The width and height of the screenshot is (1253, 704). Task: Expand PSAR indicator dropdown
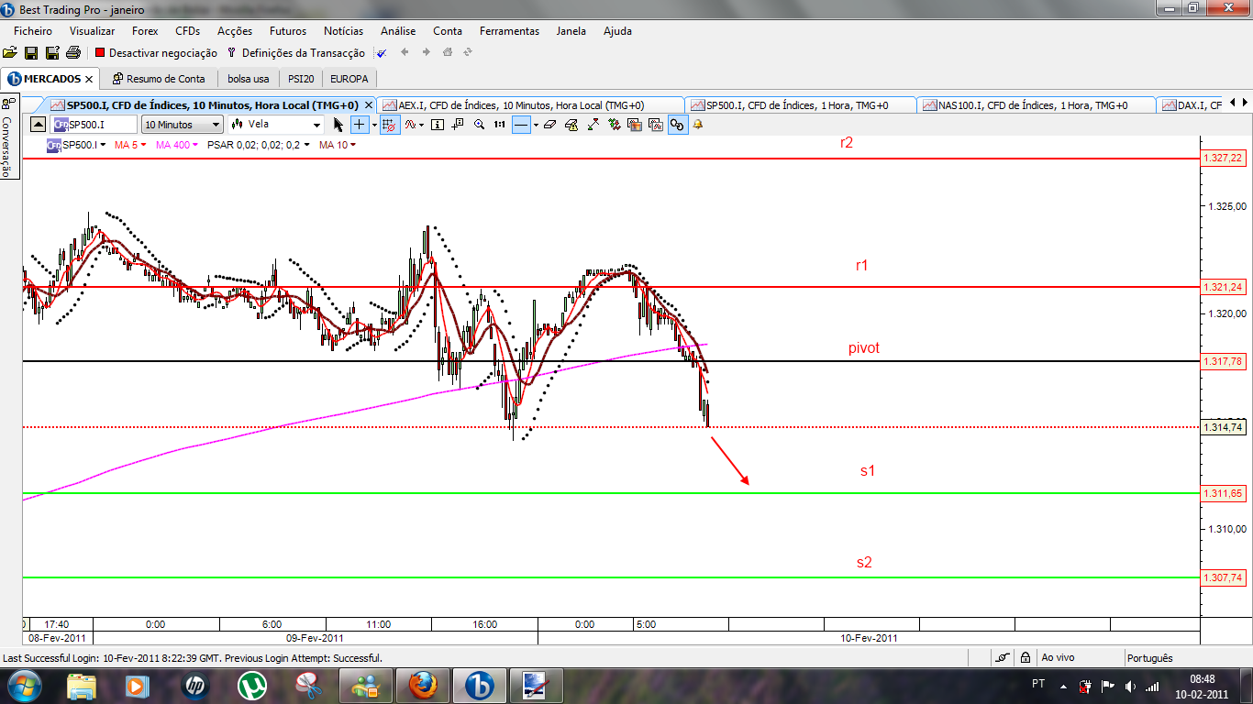307,145
